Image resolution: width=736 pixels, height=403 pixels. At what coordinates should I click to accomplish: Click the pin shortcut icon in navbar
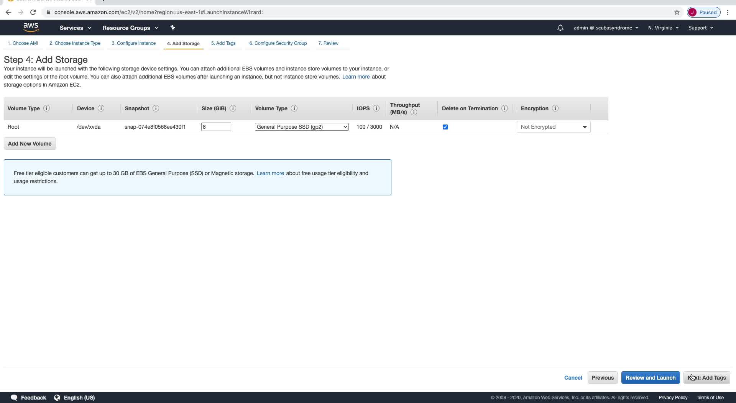coord(172,28)
